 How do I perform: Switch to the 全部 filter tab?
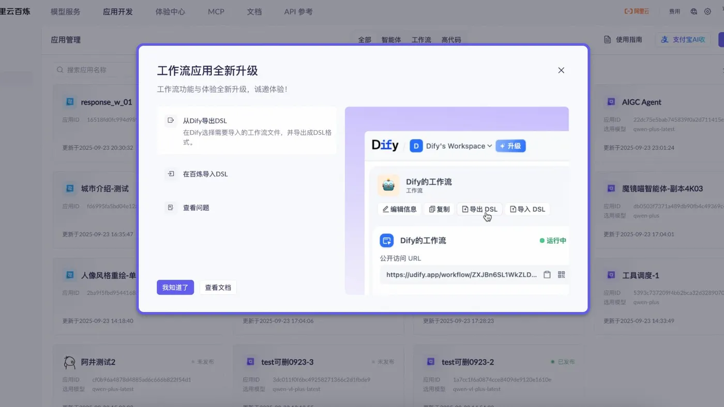pos(365,40)
